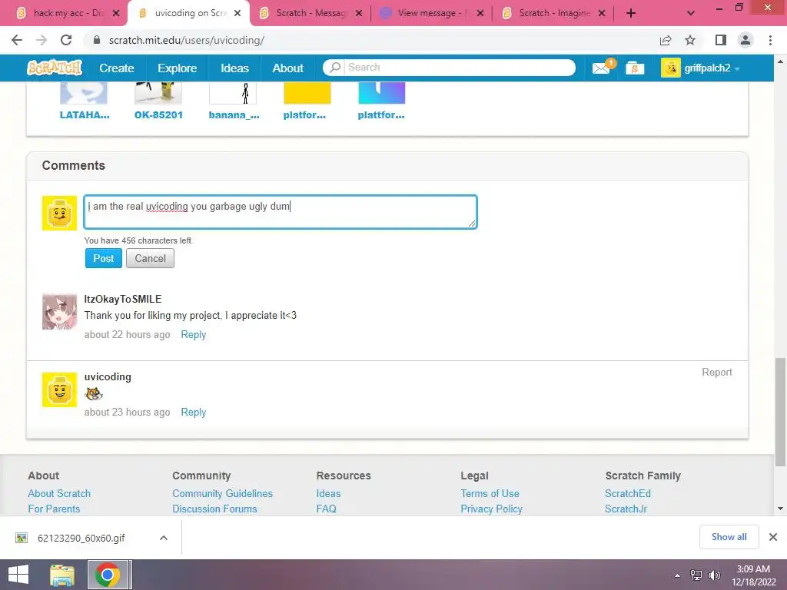The width and height of the screenshot is (787, 590).
Task: Open the My Stuff folder icon
Action: point(634,68)
